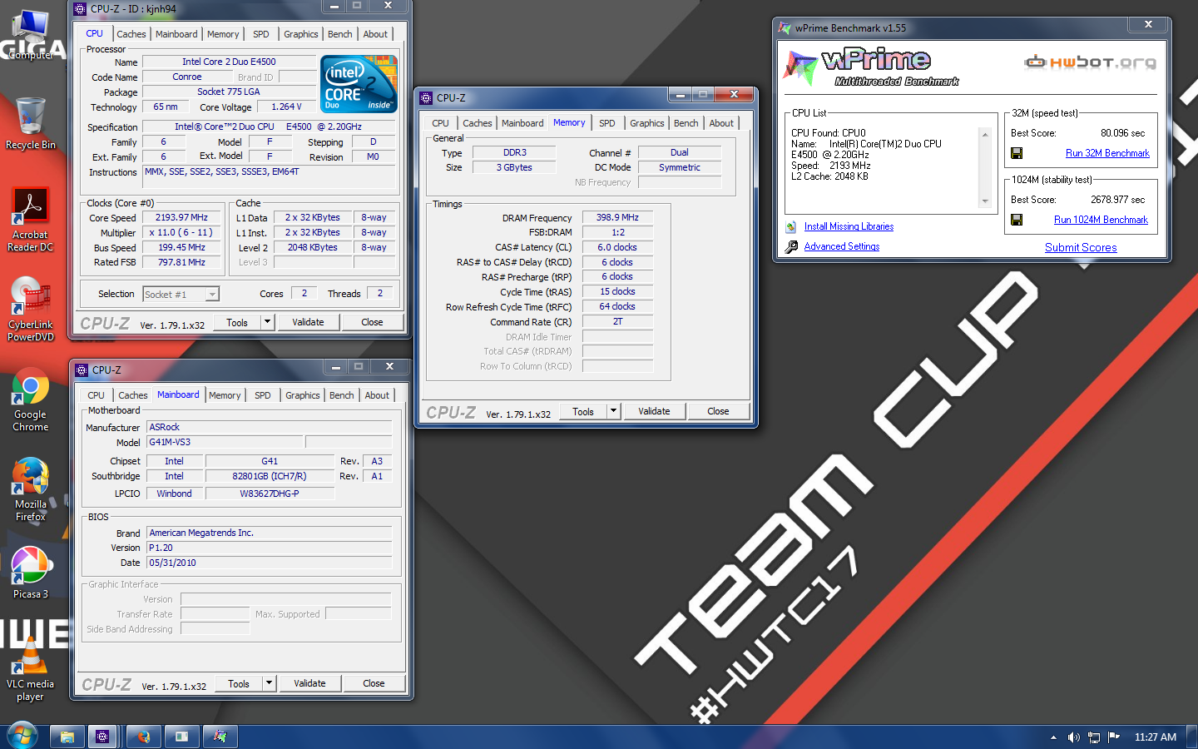1198x749 pixels.
Task: Click the network tray icon
Action: [1094, 737]
